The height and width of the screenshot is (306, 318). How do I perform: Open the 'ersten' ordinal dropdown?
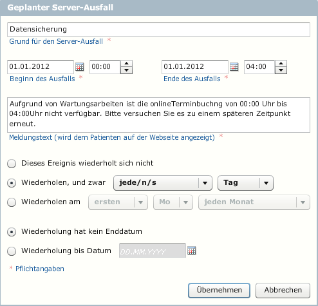tap(118, 202)
